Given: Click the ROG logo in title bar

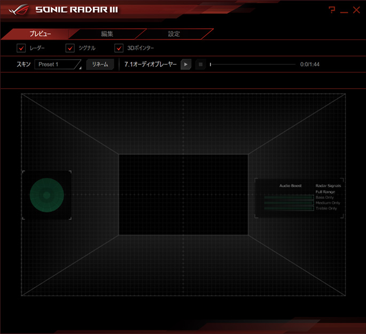Looking at the screenshot, I should 19,10.
